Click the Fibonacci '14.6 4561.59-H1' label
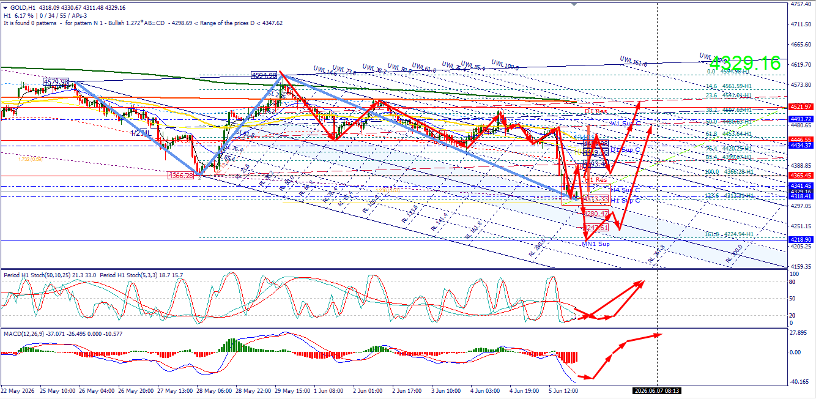 [x=729, y=86]
